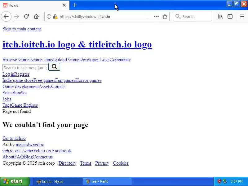The height and width of the screenshot is (186, 248).
Task: Open Game Engines link
Action: pyautogui.click(x=24, y=105)
